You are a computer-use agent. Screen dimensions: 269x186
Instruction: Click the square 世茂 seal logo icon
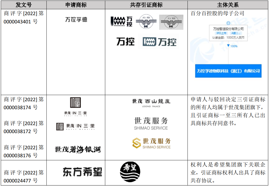pos(76,103)
